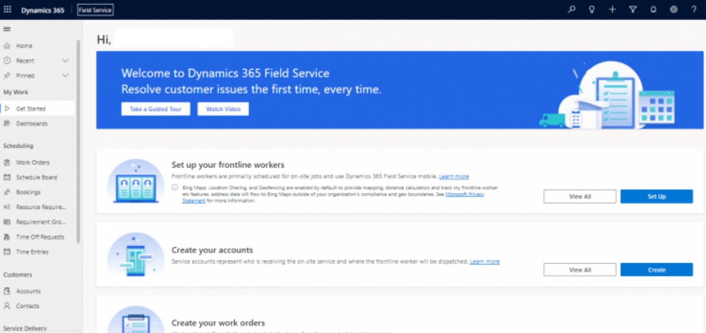Click the 'My Work' section label
This screenshot has width=706, height=333.
tap(15, 92)
